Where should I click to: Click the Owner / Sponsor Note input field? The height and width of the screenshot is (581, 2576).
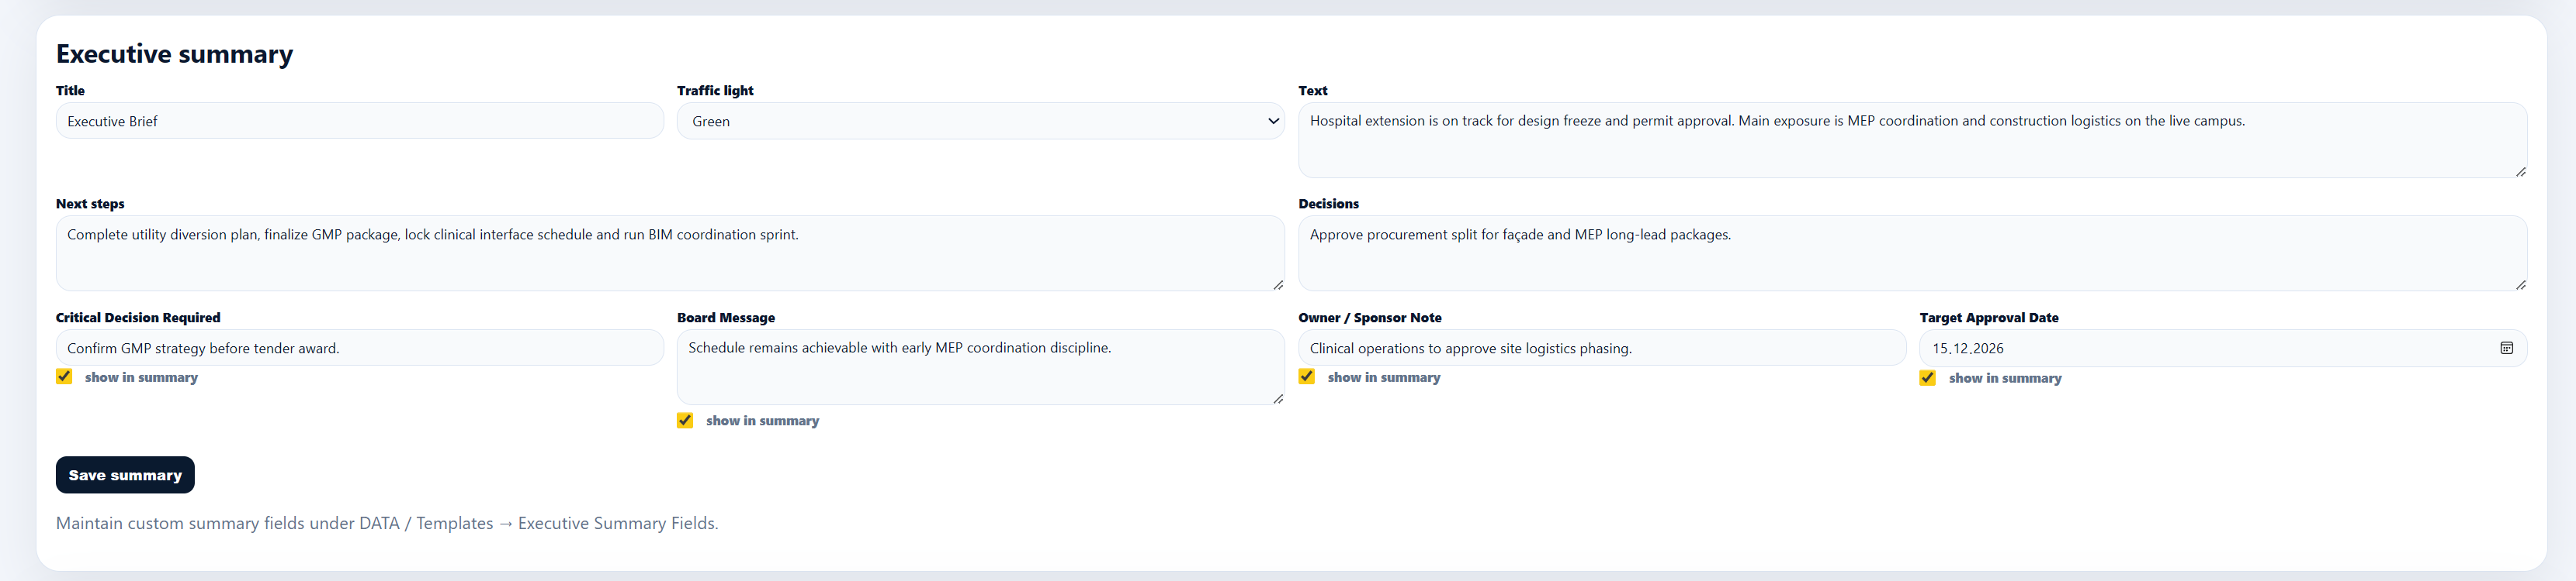(x=1602, y=349)
